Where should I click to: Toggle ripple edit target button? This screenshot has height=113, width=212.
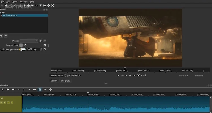coord(50,90)
